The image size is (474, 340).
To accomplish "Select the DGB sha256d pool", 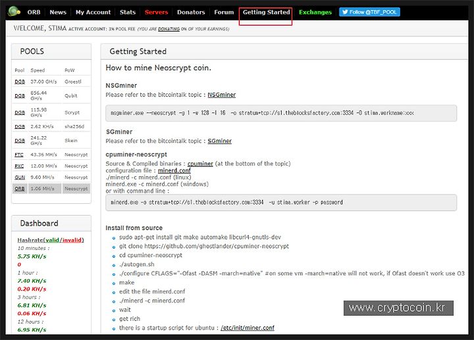I will [x=20, y=126].
